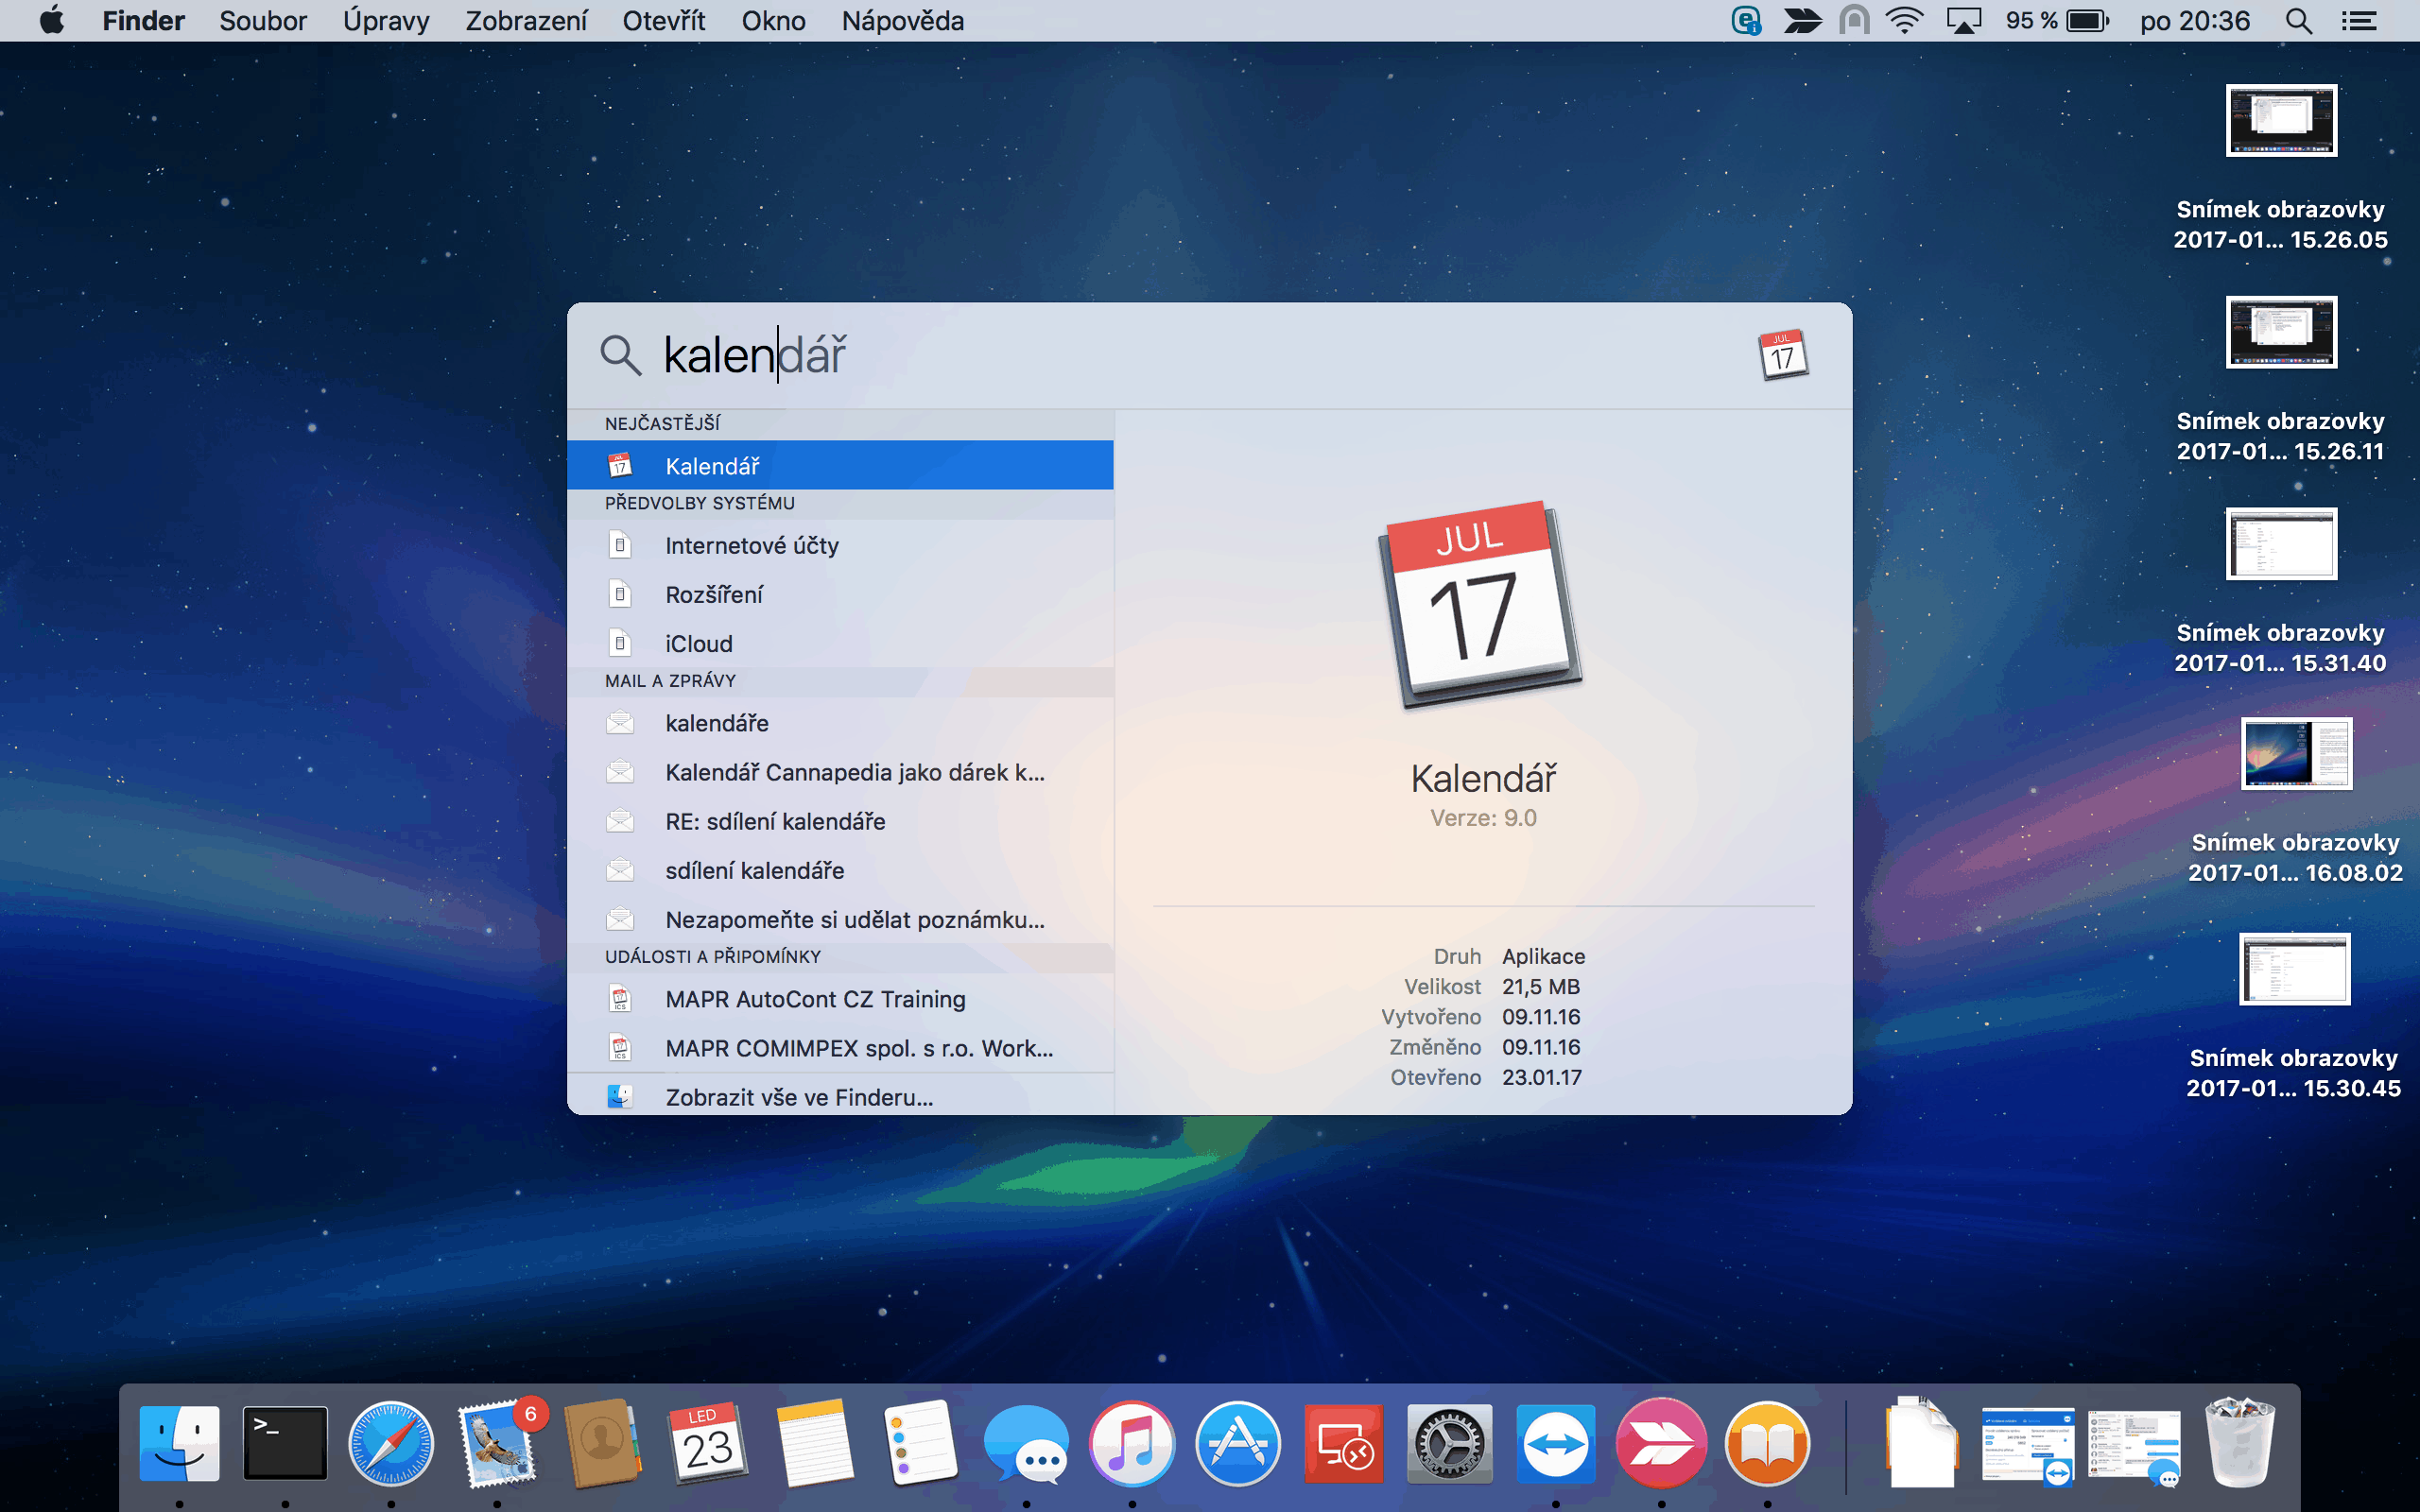Select Kalendář top hit result

coord(840,466)
